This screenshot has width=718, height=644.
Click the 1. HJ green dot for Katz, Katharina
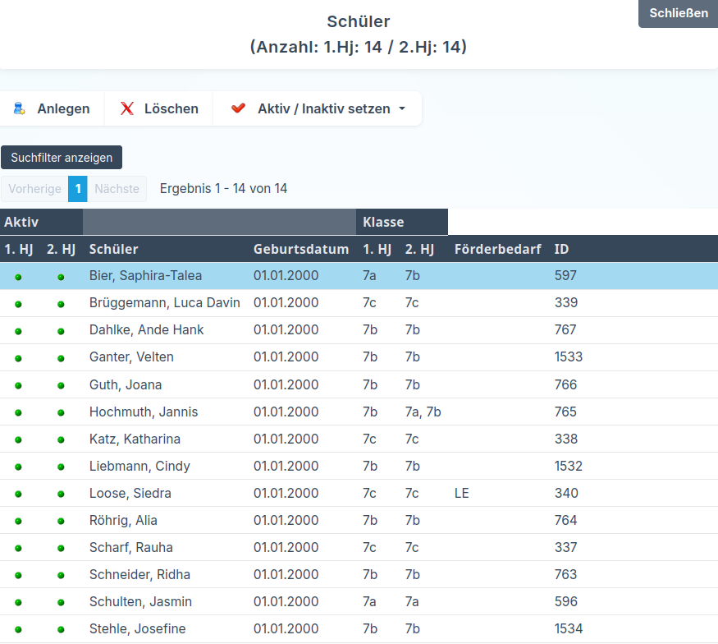tap(18, 440)
